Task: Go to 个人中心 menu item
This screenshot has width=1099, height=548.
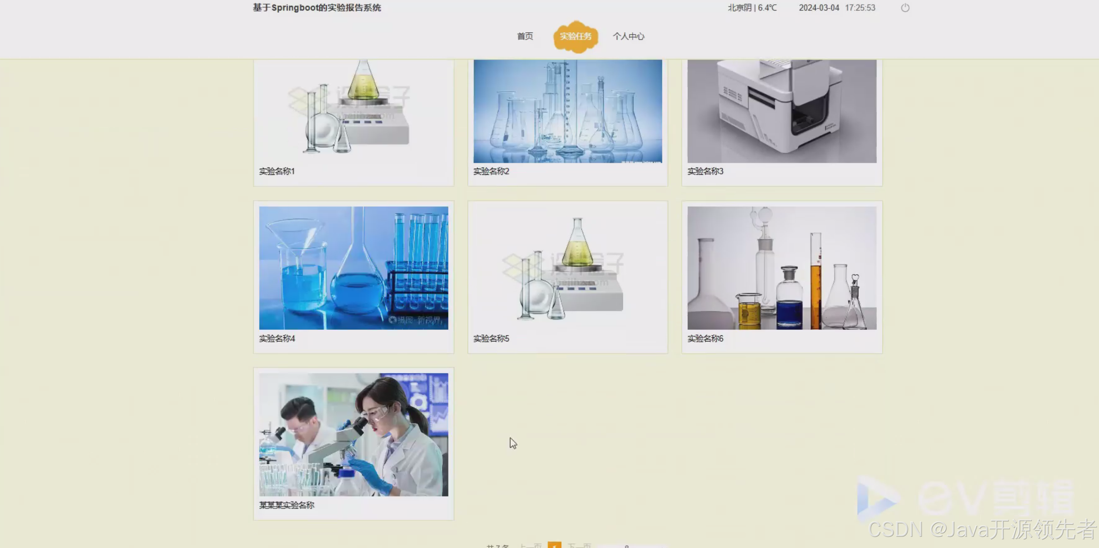Action: (629, 36)
